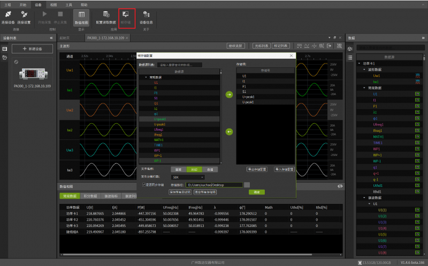
Task: Select the 时间 file naming option
Action: [194, 169]
